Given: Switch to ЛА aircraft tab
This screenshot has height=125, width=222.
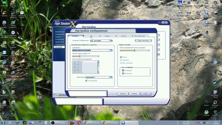Looking at the screenshot, I should 92,36.
